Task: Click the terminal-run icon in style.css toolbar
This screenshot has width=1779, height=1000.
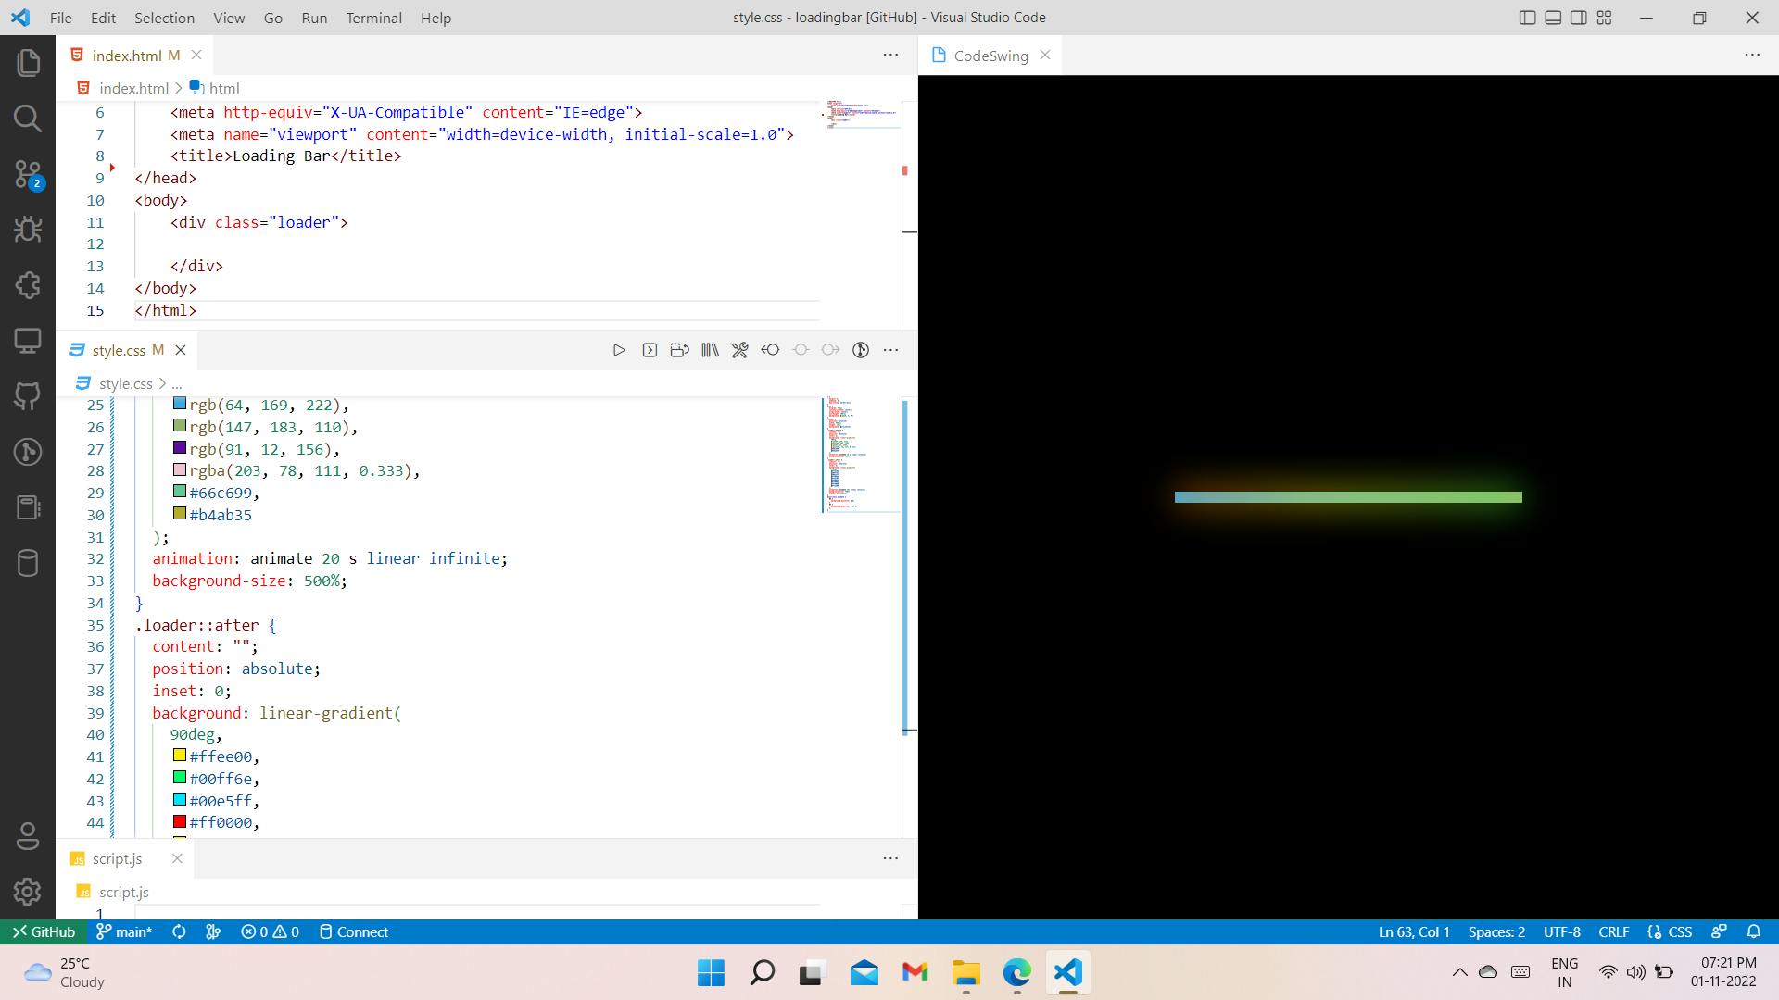Action: tap(650, 350)
